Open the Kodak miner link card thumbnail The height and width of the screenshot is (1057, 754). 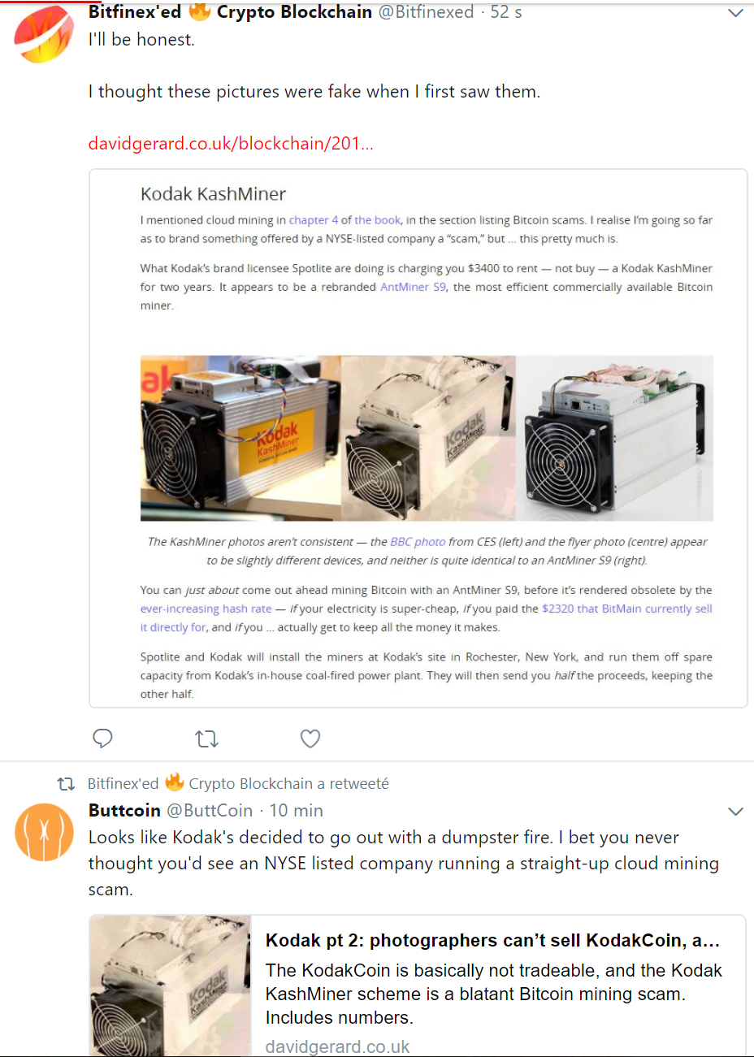[171, 986]
